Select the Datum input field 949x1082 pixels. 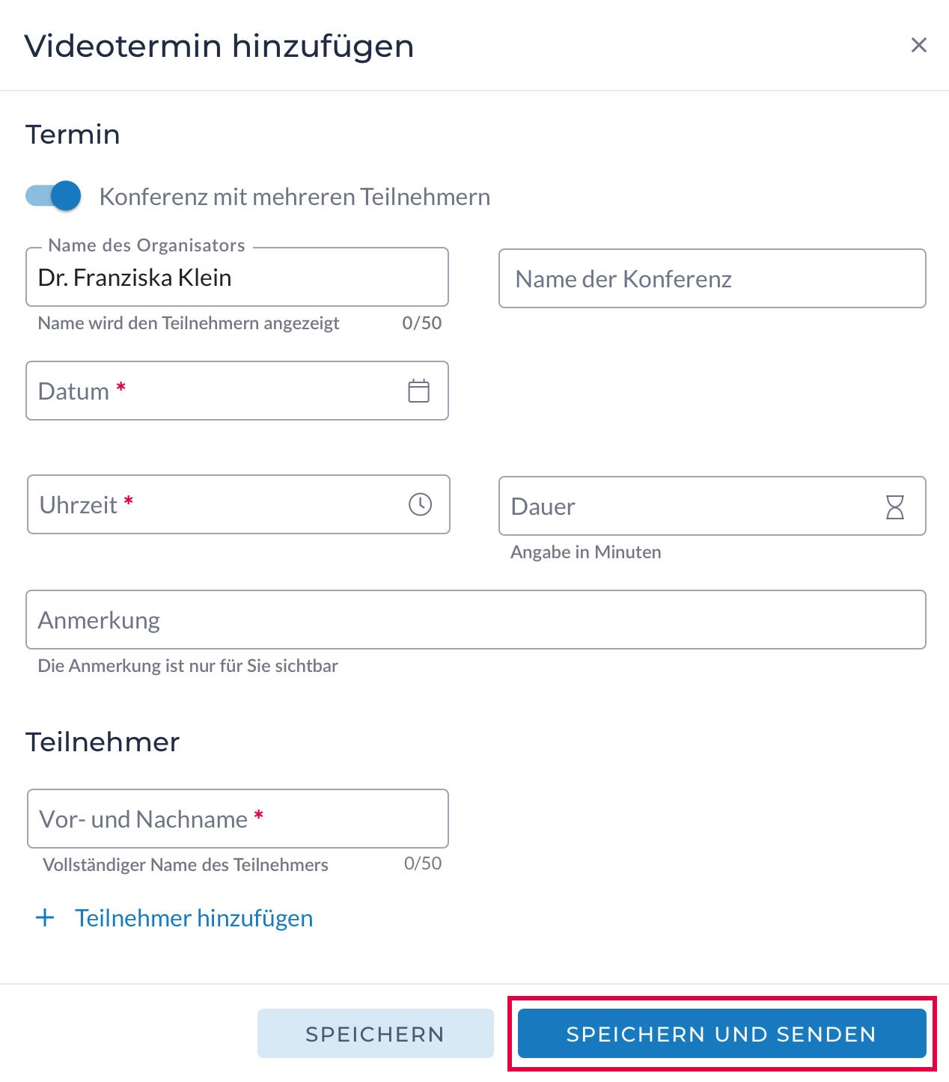click(x=217, y=391)
